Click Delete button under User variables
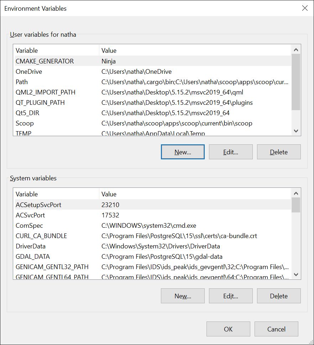 (279, 152)
